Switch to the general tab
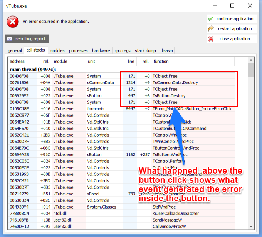Viewport: 262px width, 237px height. pyautogui.click(x=15, y=51)
